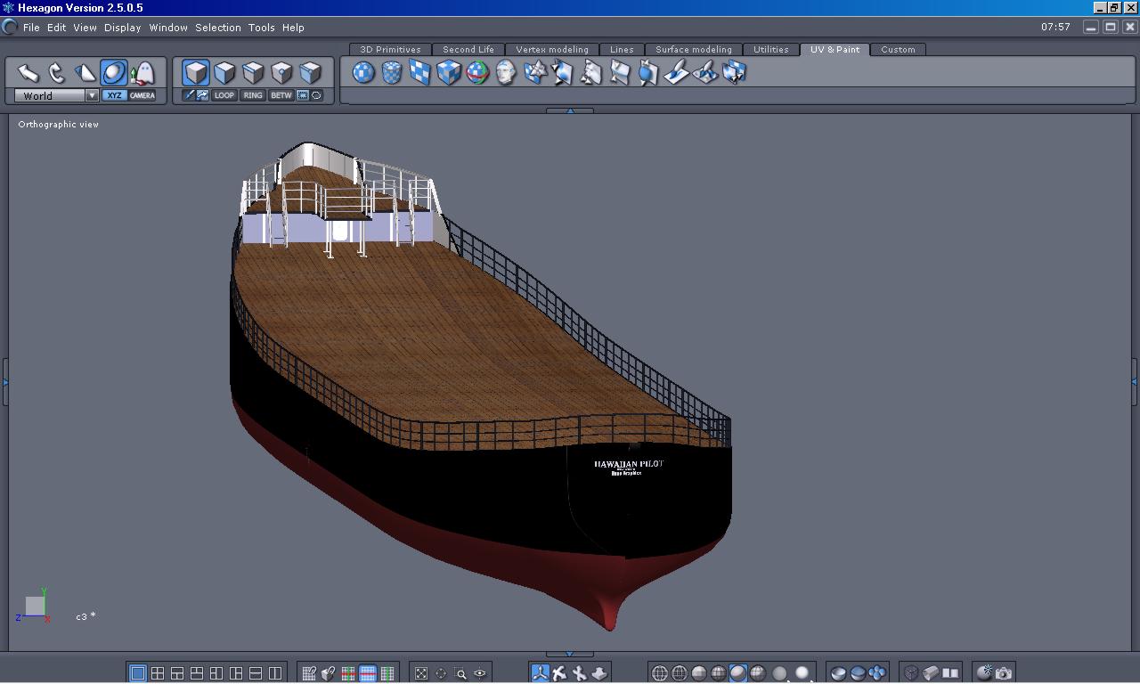The width and height of the screenshot is (1140, 684).
Task: Open the Tools menu
Action: tap(261, 28)
